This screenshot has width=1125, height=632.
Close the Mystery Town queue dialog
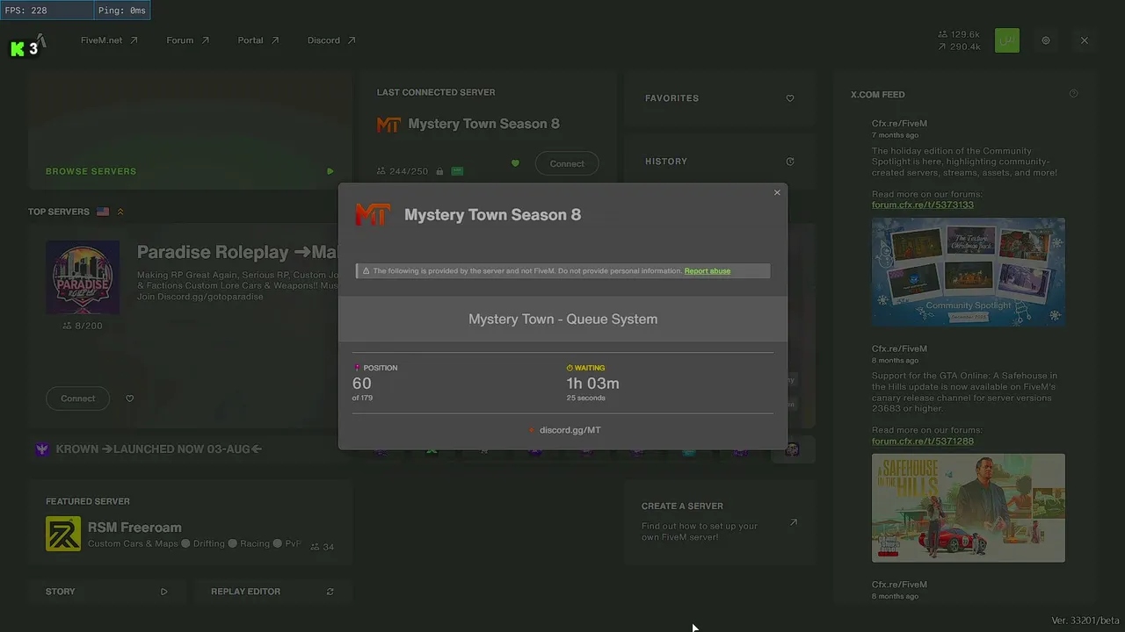(777, 193)
